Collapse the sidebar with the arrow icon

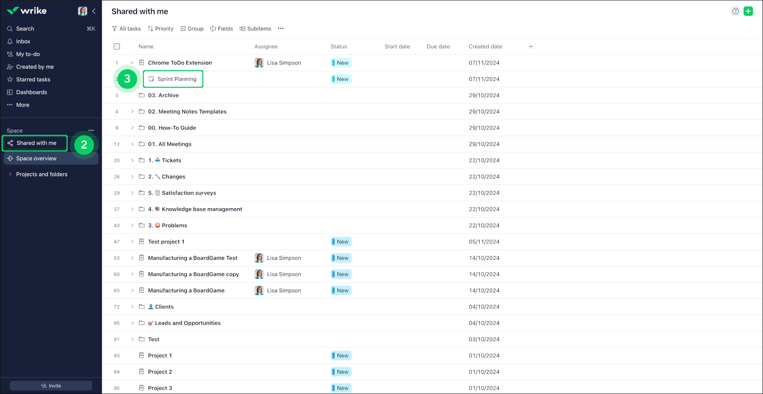tap(94, 11)
